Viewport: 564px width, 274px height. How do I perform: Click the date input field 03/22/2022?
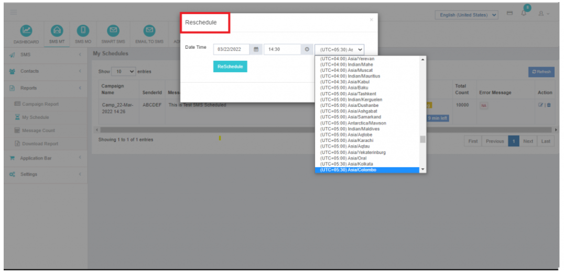click(x=231, y=49)
